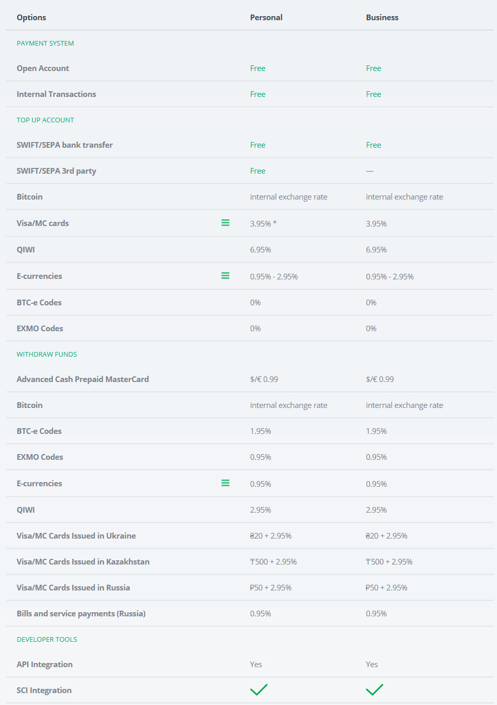Click Personal 3.95% * fee for Visa/MC cards
Viewport: 497px width, 705px height.
tap(263, 224)
